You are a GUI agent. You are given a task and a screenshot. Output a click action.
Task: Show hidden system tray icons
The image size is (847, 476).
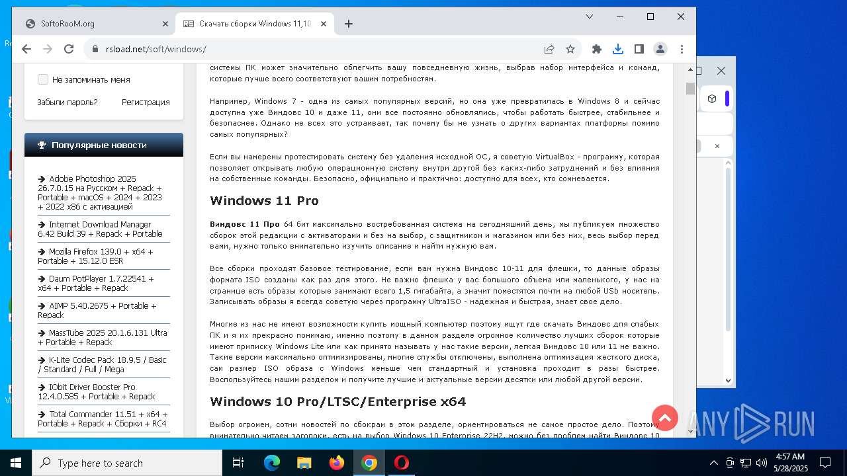point(713,463)
